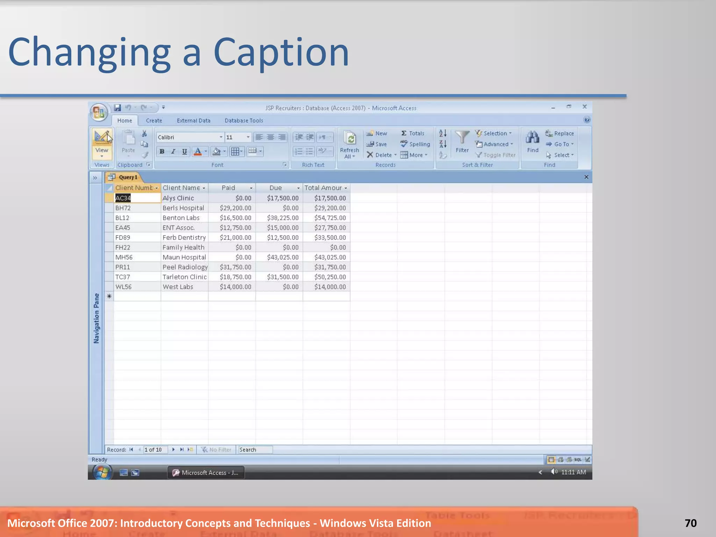Open the Database Tools ribbon tab
The image size is (716, 537).
coord(244,121)
